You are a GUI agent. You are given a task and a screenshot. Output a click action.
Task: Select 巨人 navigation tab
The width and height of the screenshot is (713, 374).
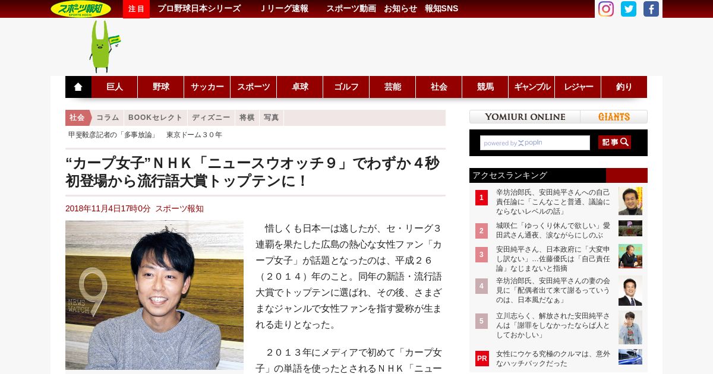pos(115,87)
